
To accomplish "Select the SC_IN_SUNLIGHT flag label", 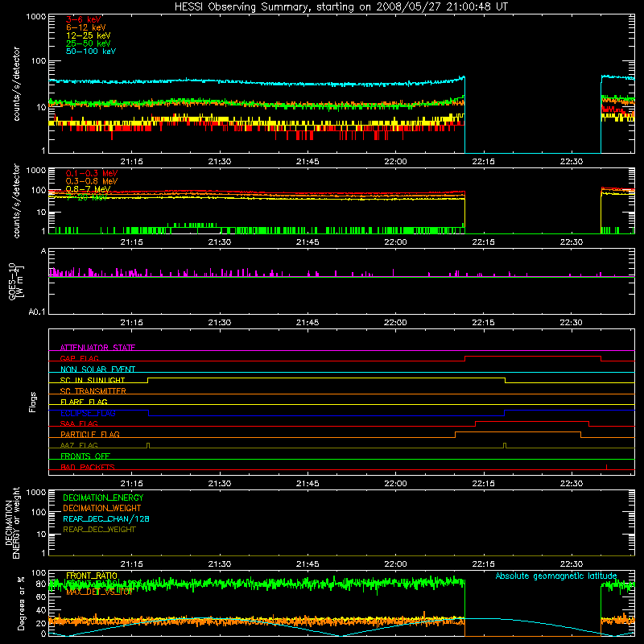I will click(93, 380).
